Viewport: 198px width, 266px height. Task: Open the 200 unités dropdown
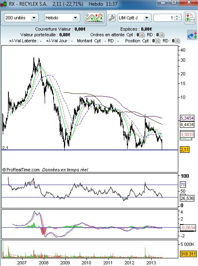(21, 18)
